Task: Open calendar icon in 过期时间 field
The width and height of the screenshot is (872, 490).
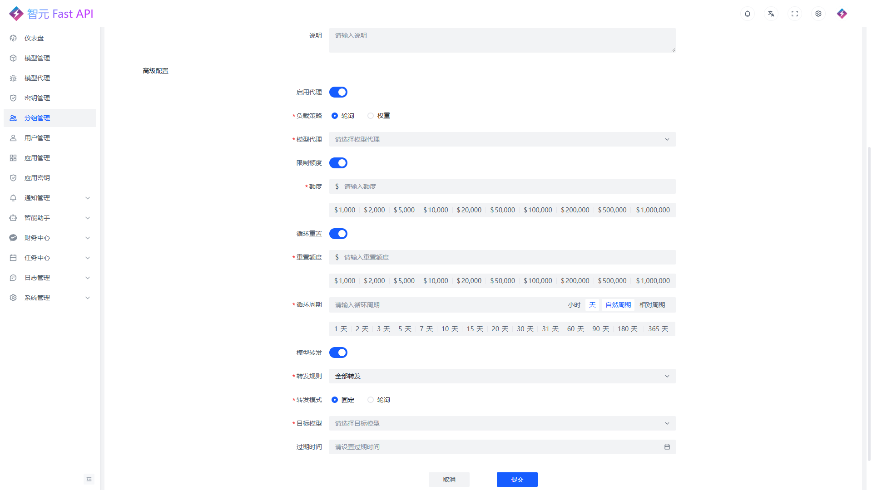Action: tap(667, 447)
